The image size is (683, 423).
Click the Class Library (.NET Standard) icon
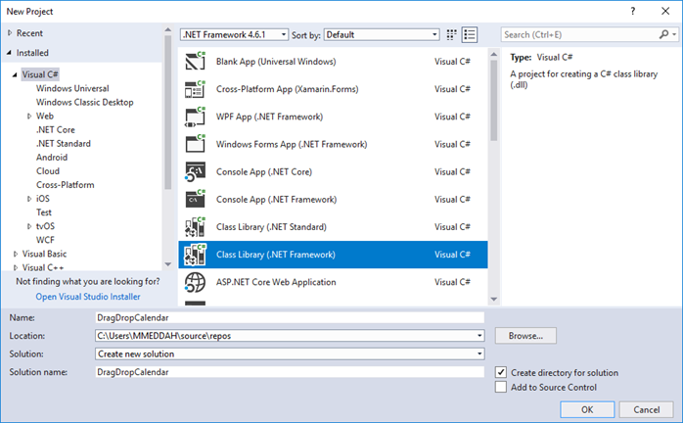(195, 227)
